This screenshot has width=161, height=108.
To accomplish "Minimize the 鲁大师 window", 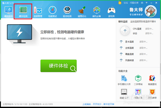I will click(x=151, y=3).
